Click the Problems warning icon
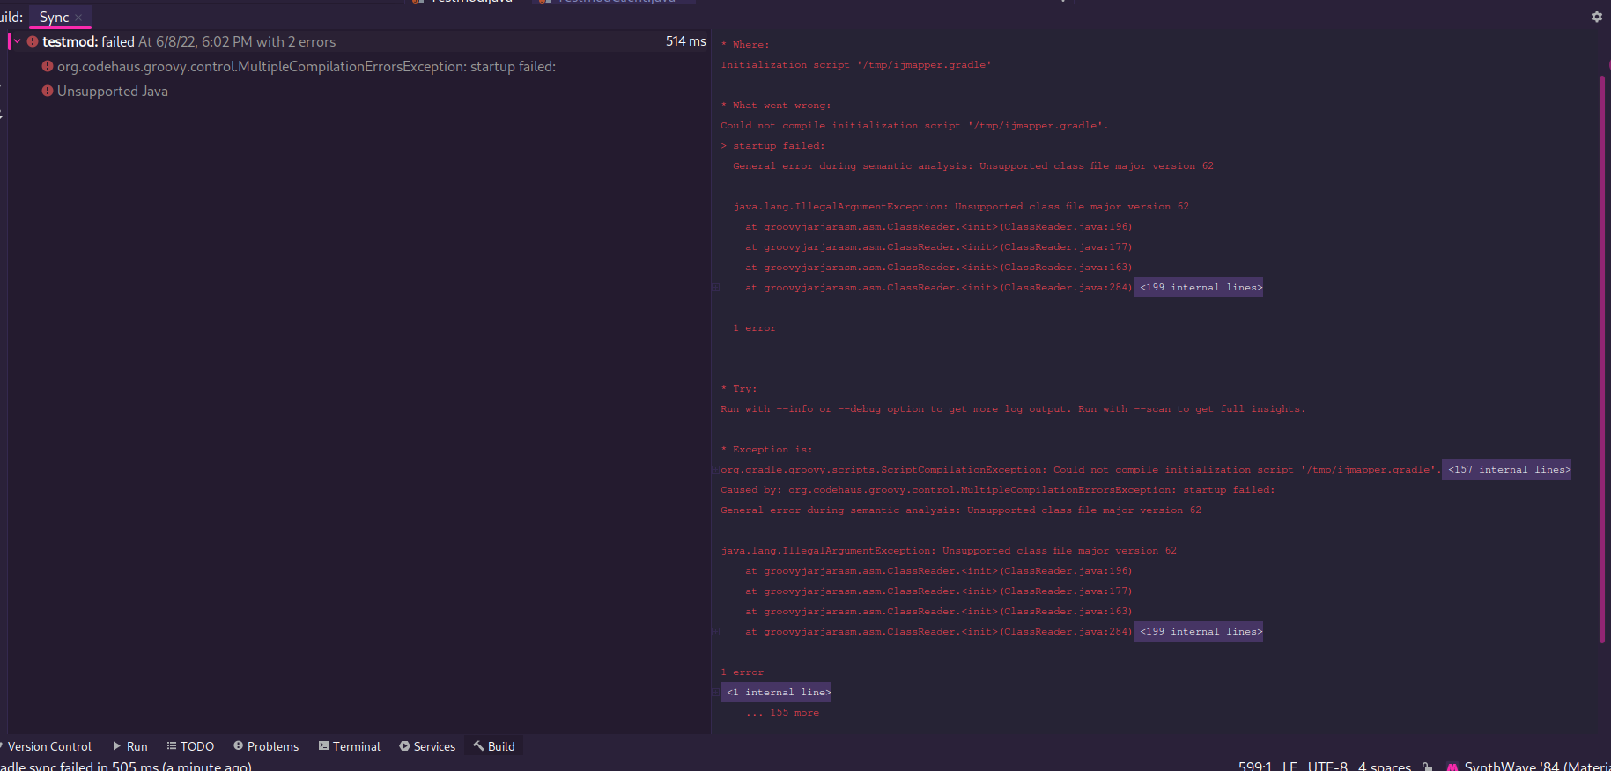1611x771 pixels. click(x=238, y=745)
